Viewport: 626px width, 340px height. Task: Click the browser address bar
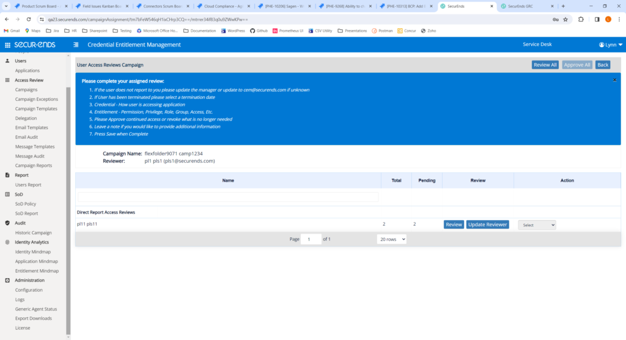tap(295, 19)
